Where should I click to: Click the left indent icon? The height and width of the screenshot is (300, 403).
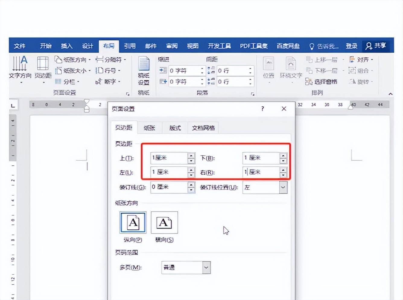click(163, 71)
